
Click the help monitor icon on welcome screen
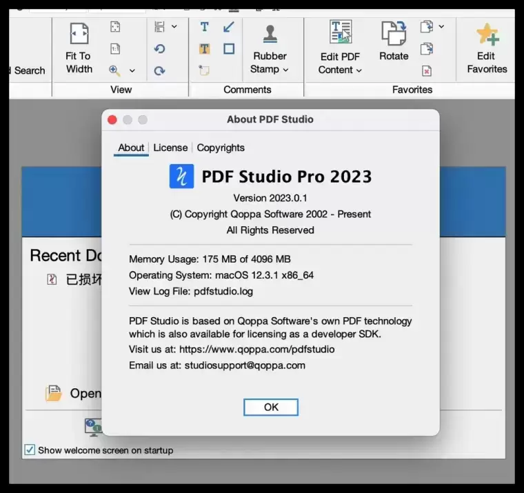(93, 427)
